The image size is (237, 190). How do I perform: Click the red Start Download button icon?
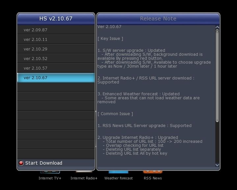tap(21, 163)
